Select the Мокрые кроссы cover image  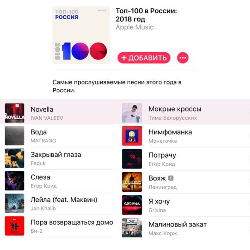(132, 113)
